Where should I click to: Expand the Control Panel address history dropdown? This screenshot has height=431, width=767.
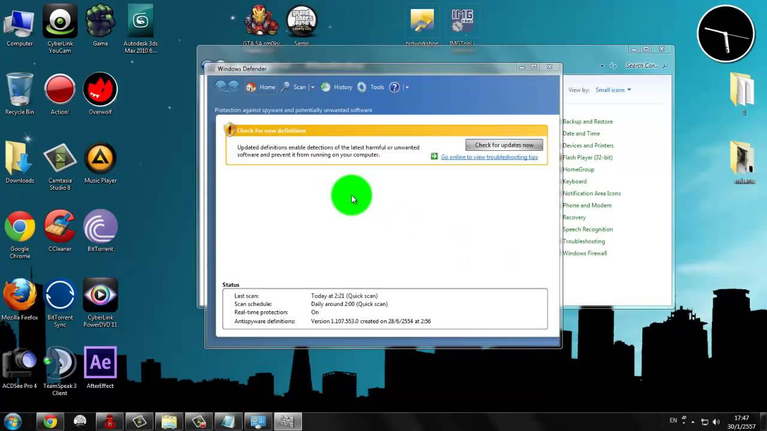(602, 66)
